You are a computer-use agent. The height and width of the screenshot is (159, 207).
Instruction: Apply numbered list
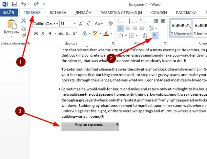pos(132,21)
